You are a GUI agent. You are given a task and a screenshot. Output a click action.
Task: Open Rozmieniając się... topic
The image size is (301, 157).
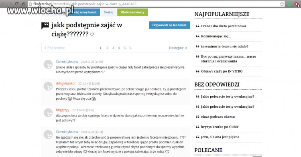click(x=216, y=36)
